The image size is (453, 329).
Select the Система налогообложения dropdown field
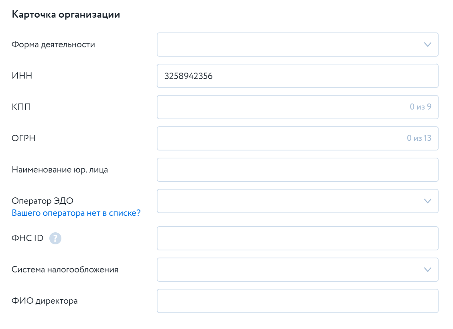point(289,270)
